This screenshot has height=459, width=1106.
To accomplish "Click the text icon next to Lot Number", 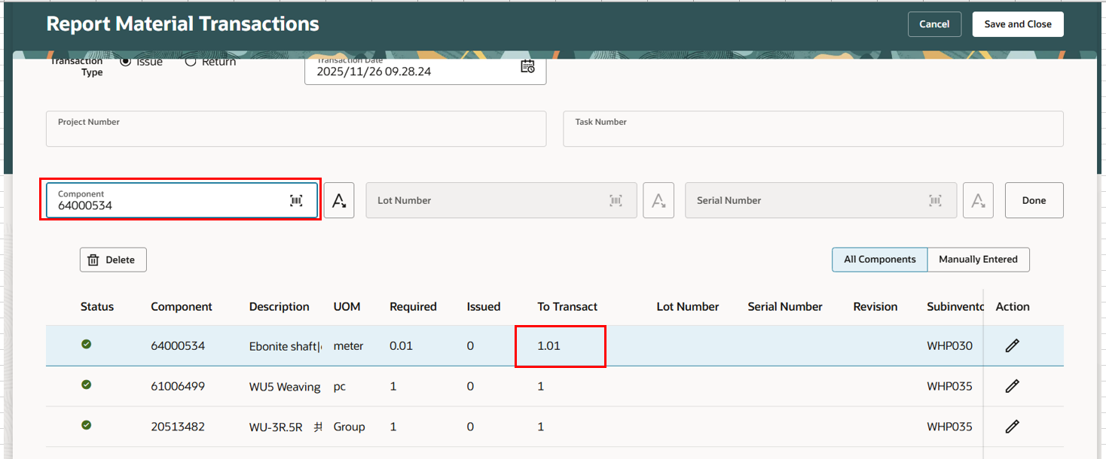I will coord(658,200).
